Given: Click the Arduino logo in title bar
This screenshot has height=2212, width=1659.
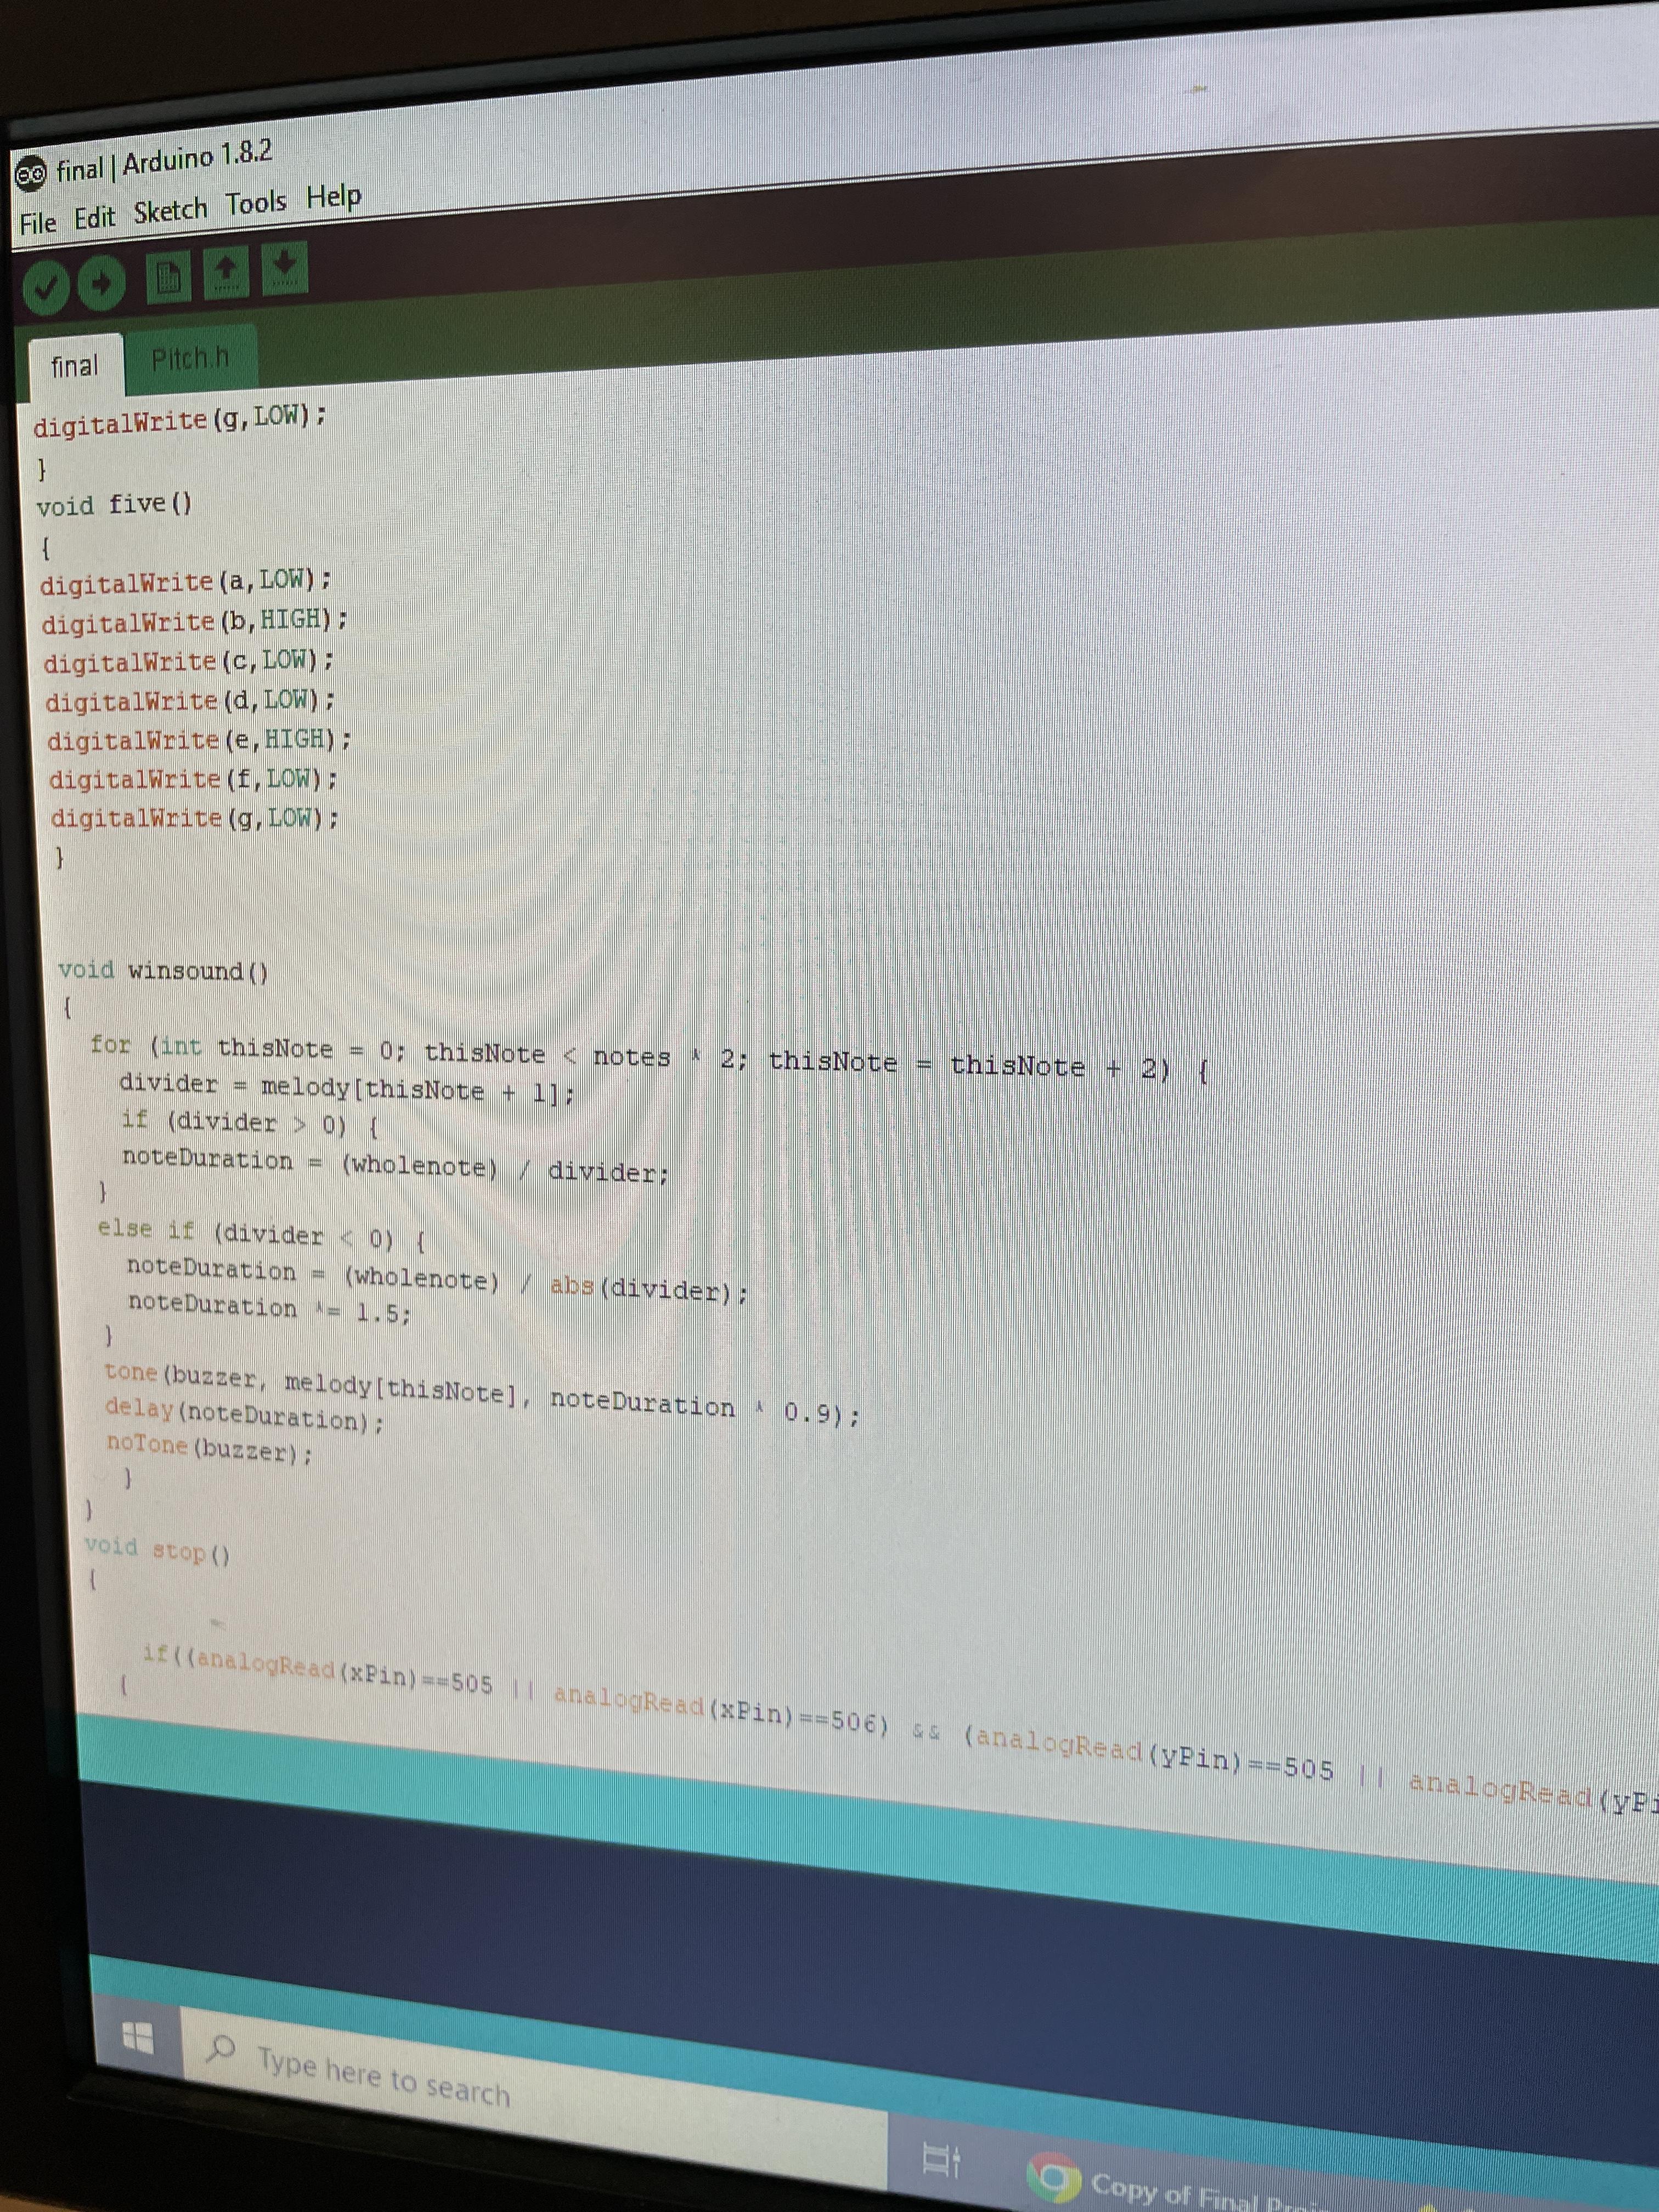Looking at the screenshot, I should tap(31, 175).
